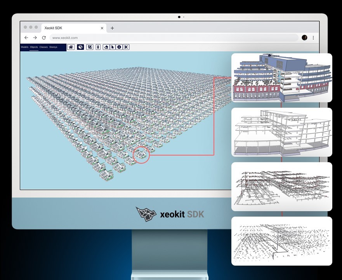Open a new browser tab with plus button
This screenshot has height=280, width=342.
tap(112, 28)
